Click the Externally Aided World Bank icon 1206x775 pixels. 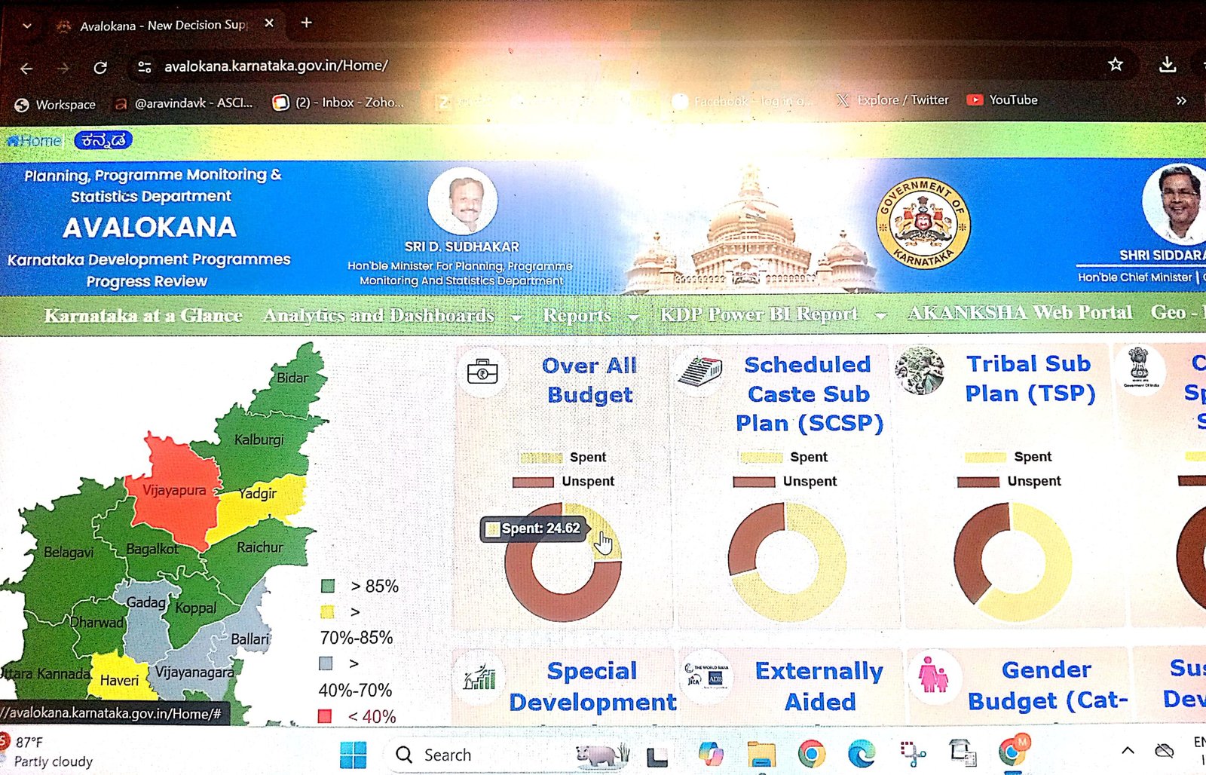pyautogui.click(x=706, y=675)
